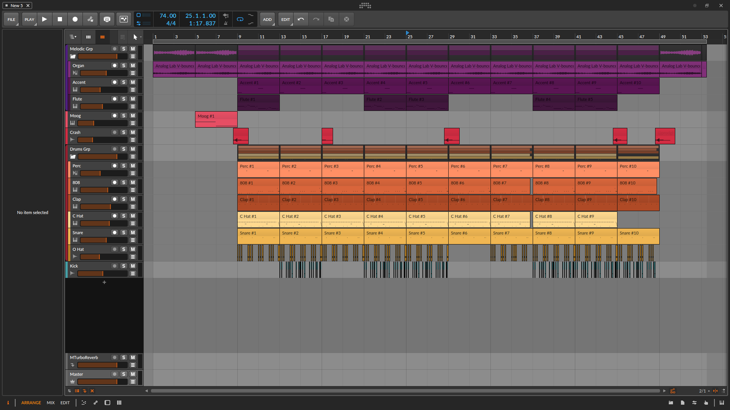Adjust the Kick track volume slider
This screenshot has height=410, width=730.
pos(102,273)
